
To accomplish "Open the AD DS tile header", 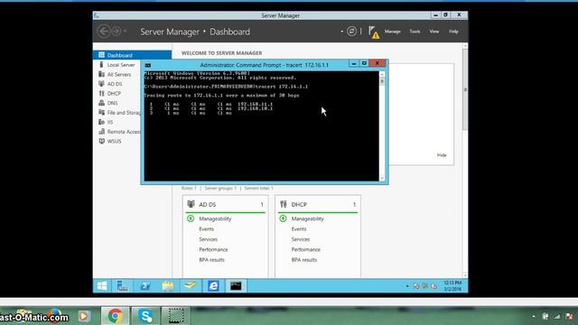I will click(225, 205).
